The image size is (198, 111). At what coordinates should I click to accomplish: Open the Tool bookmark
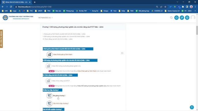(x=113, y=11)
